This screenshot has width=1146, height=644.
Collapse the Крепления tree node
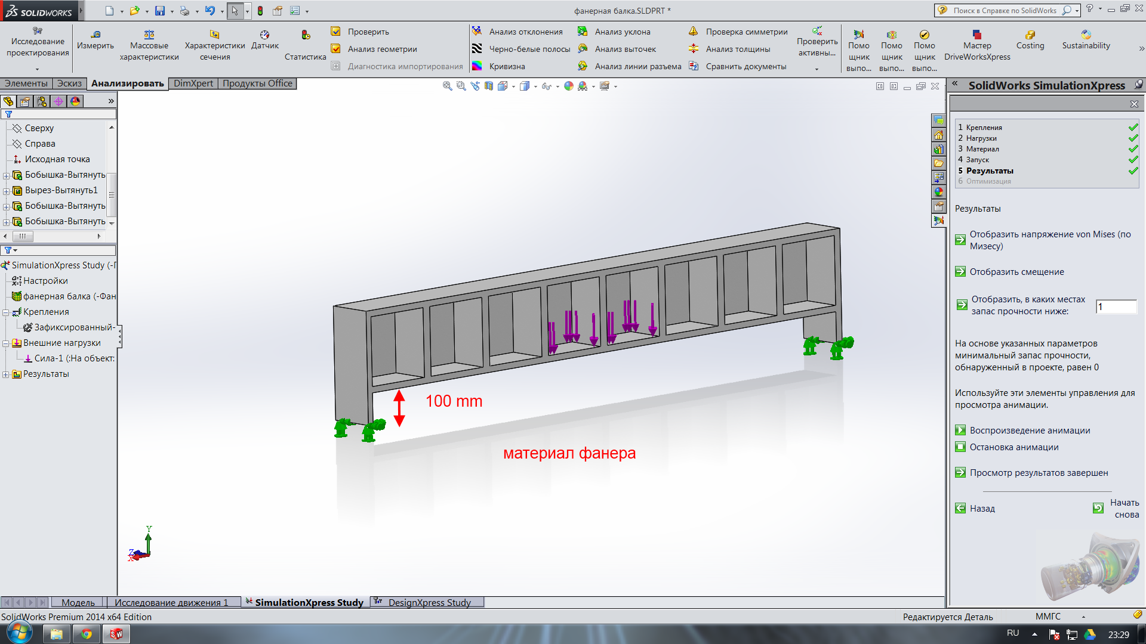pyautogui.click(x=6, y=312)
